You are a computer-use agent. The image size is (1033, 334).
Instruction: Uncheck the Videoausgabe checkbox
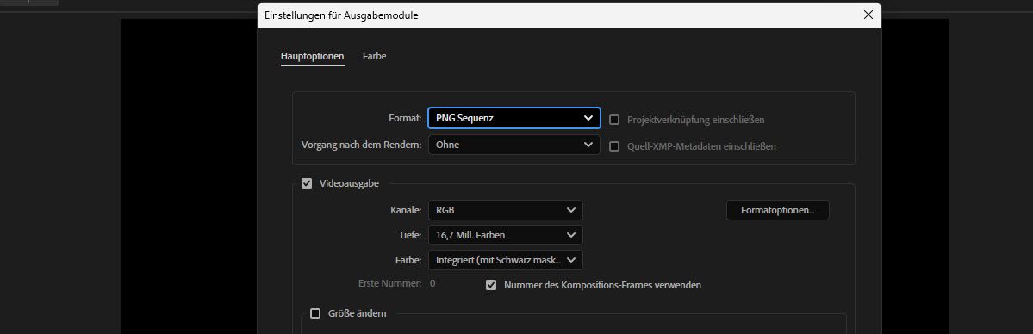pos(307,184)
